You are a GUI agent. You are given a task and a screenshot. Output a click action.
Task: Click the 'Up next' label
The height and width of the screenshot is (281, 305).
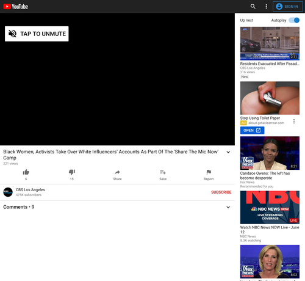point(246,20)
